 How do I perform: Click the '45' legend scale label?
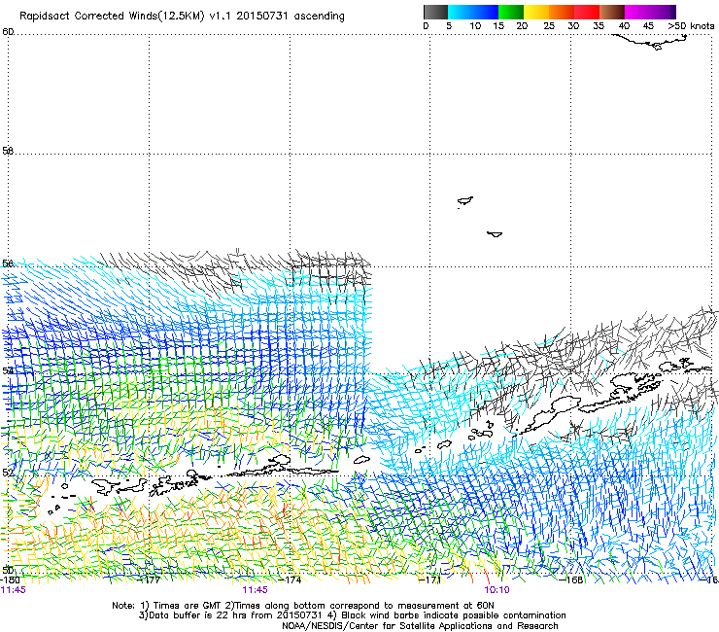tap(648, 26)
